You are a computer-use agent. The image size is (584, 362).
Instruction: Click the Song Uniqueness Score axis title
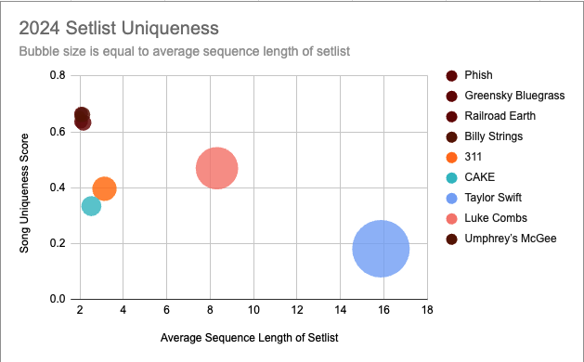point(24,193)
